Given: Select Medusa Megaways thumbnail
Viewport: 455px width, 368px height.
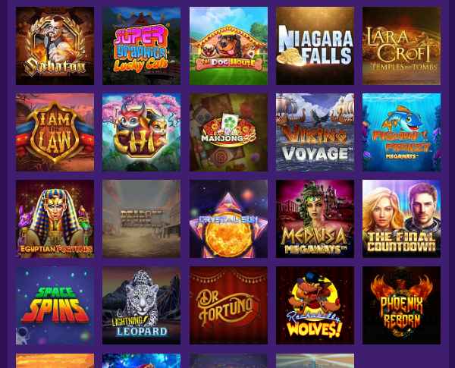Looking at the screenshot, I should [315, 219].
